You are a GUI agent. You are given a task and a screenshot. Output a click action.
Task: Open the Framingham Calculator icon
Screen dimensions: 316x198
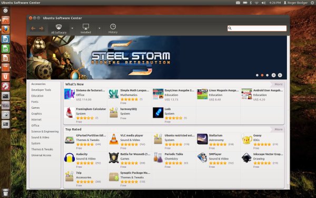point(70,113)
